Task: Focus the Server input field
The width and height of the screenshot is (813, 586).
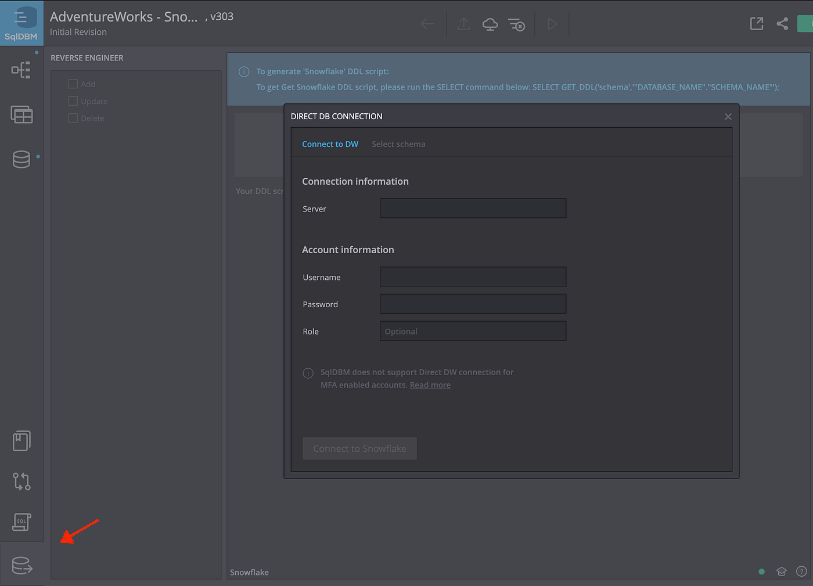Action: (473, 208)
